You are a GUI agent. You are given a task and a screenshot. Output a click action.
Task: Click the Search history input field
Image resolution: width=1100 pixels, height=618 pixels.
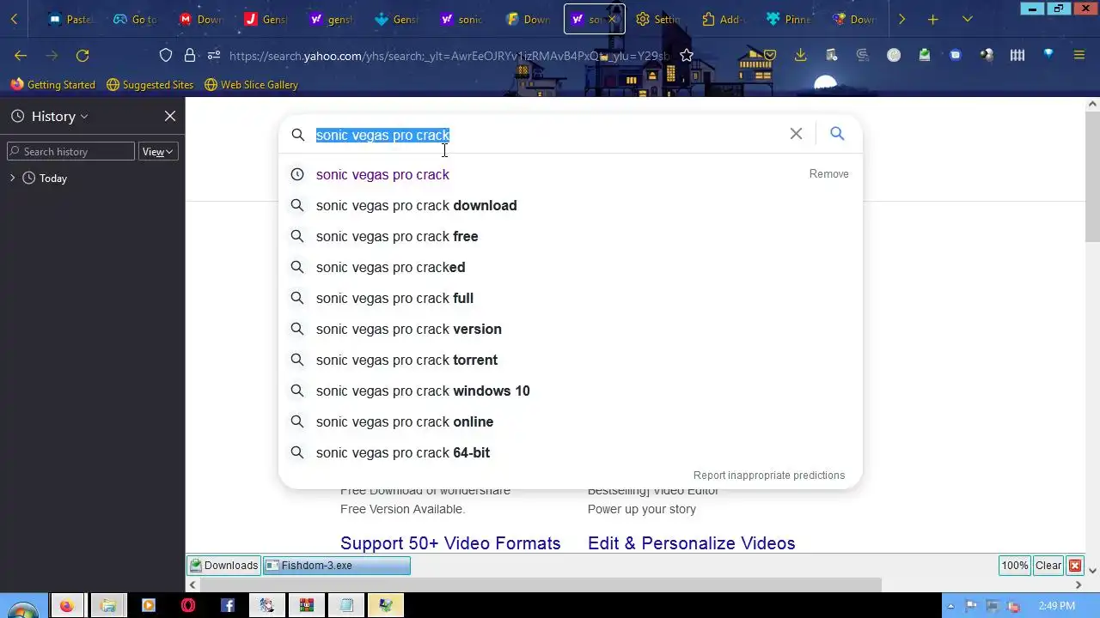click(x=70, y=152)
